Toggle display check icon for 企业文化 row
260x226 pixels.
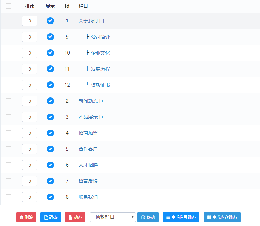click(50, 53)
